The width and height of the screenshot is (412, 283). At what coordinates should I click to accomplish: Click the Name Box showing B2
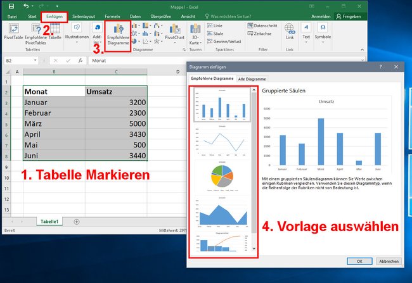pyautogui.click(x=21, y=61)
